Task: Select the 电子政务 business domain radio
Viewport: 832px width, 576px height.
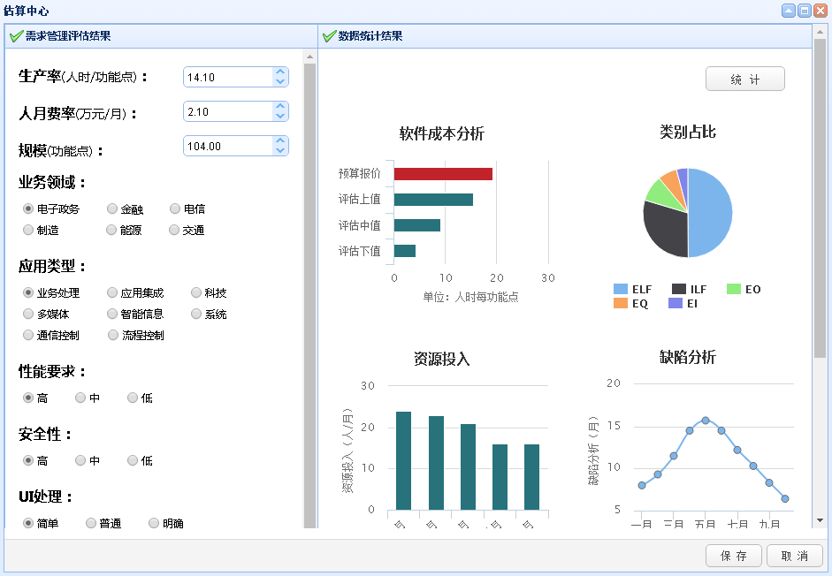Action: (28, 208)
